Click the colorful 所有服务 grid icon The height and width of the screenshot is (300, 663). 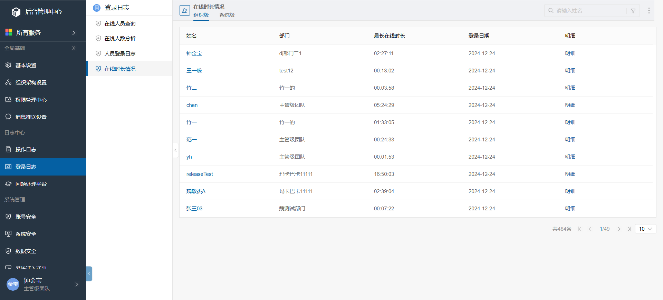(x=9, y=32)
